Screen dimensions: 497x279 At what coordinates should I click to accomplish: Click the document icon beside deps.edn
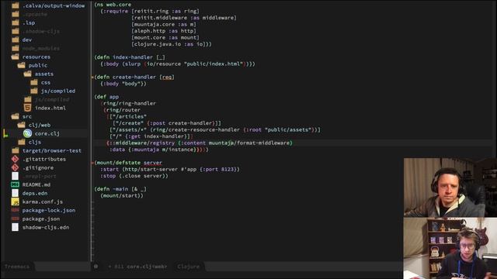click(x=15, y=193)
